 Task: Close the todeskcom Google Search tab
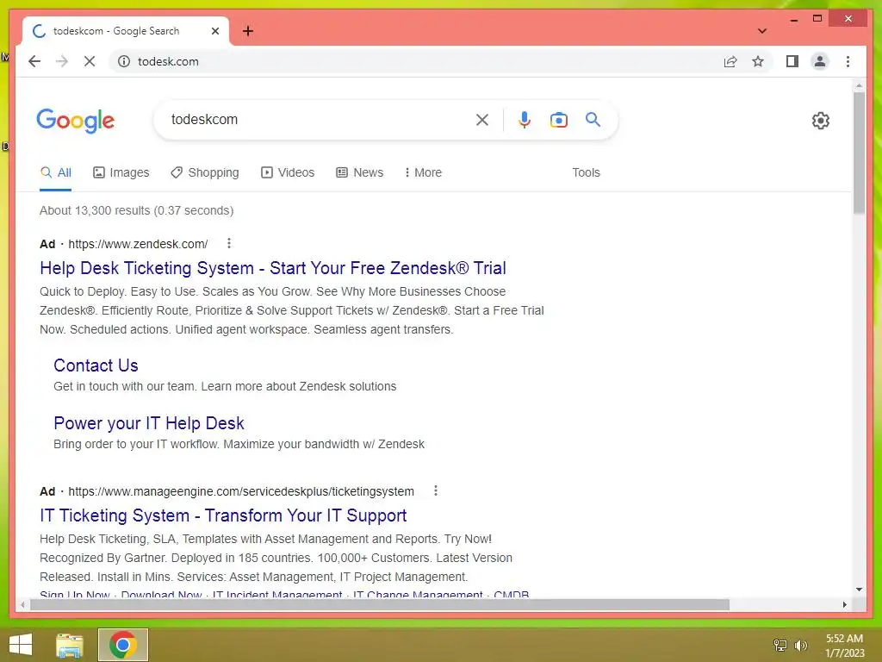(214, 31)
